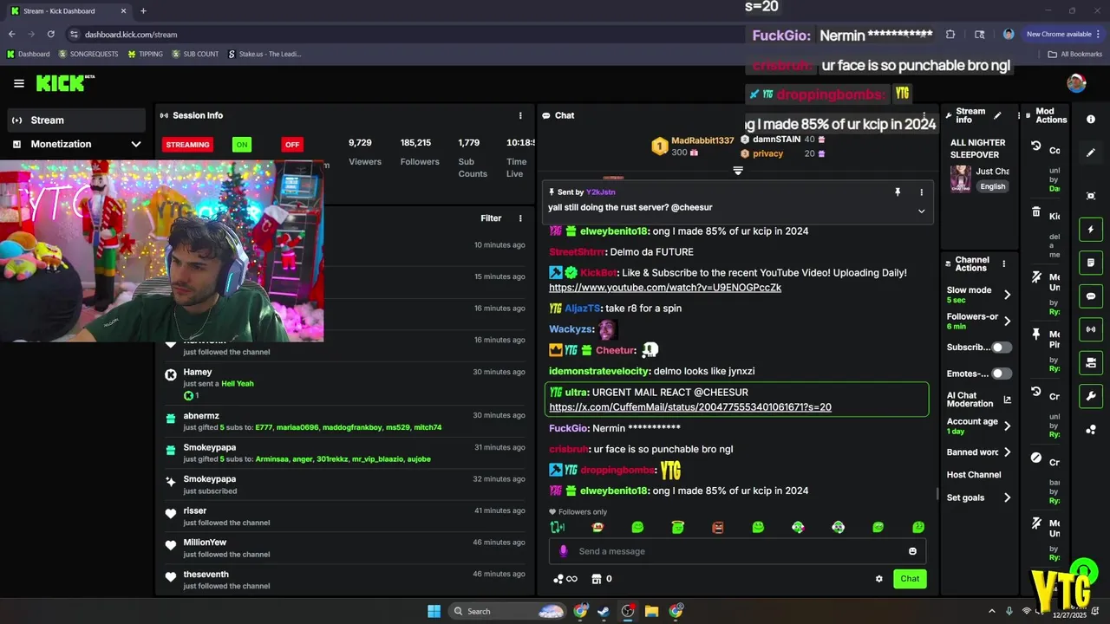The height and width of the screenshot is (624, 1110).
Task: Edit Stream info with the pencil icon
Action: click(997, 115)
